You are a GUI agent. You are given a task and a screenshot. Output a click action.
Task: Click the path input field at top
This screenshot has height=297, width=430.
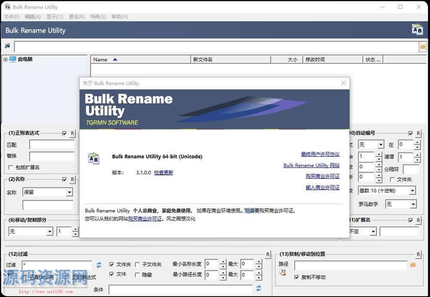click(x=217, y=47)
